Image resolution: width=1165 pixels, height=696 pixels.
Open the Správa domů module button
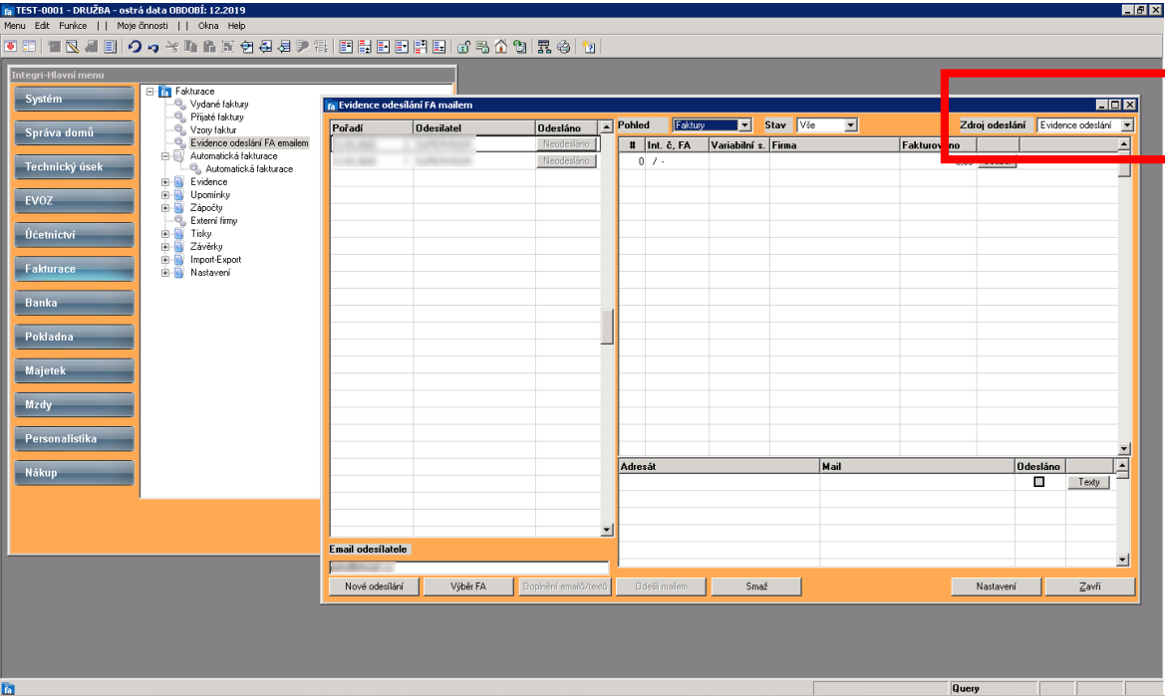75,132
